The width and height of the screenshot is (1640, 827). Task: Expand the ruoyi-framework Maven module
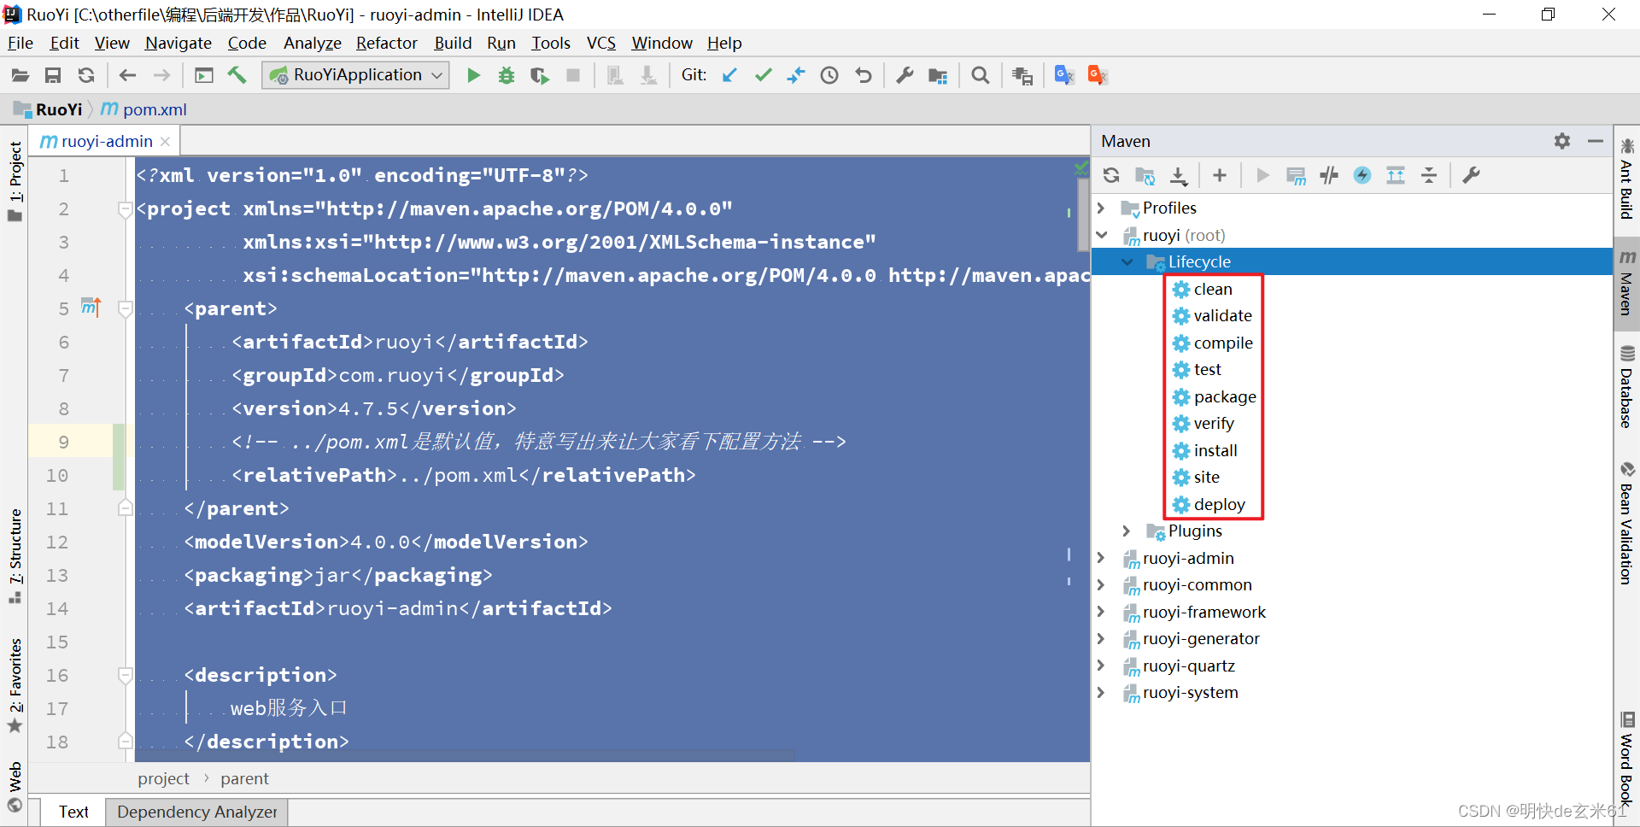(1102, 612)
